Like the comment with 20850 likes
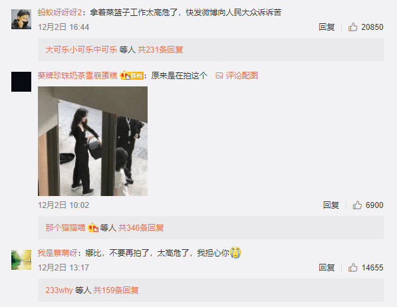Screen dimensions: 397x307 tap(353, 27)
